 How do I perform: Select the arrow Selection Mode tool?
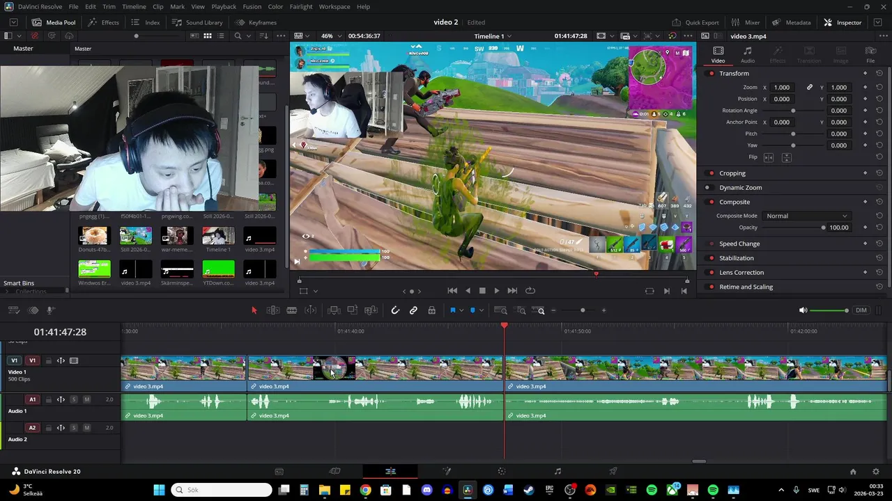[x=254, y=310]
